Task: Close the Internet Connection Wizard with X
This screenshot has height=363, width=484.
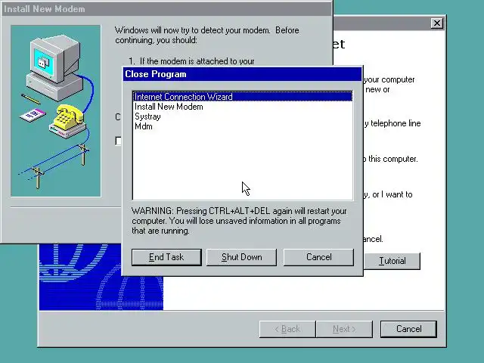Action: (x=437, y=23)
